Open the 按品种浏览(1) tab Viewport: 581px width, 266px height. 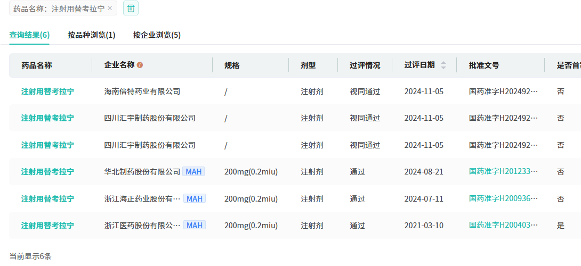92,35
